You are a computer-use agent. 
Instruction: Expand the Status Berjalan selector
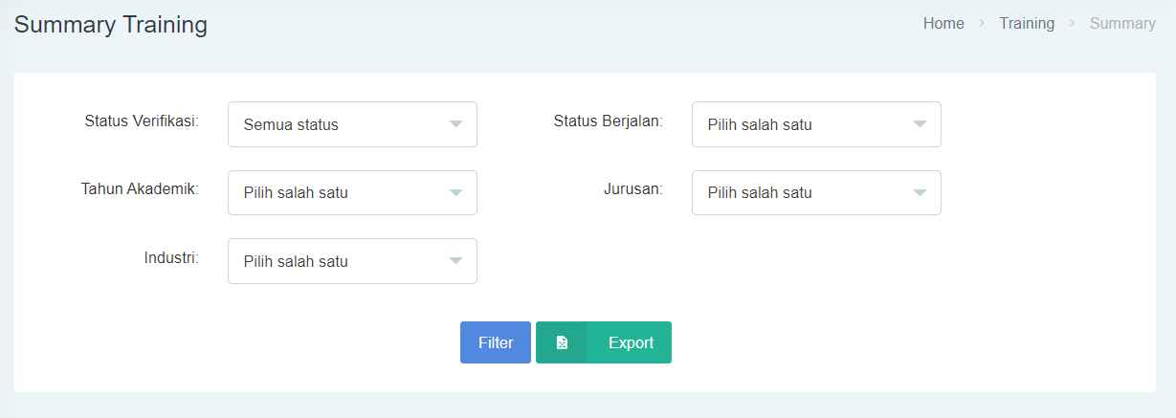point(816,124)
